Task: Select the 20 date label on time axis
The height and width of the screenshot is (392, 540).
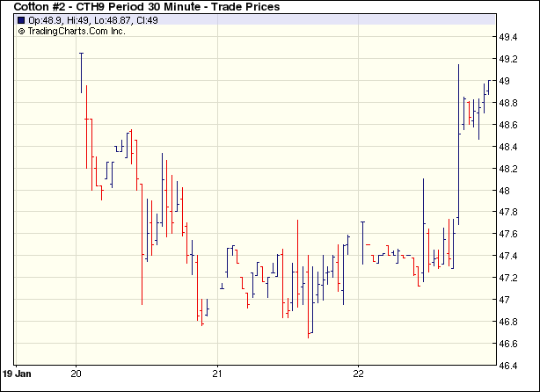Action: (77, 373)
